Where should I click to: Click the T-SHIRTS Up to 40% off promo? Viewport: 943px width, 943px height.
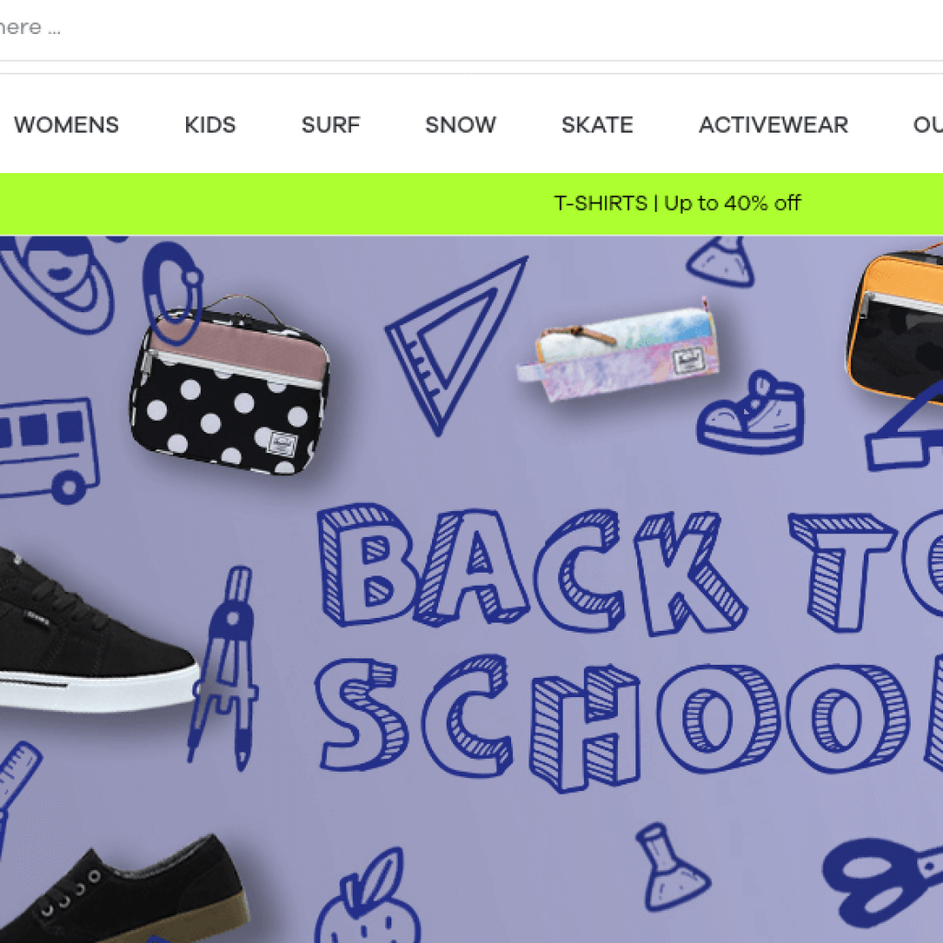tap(677, 204)
